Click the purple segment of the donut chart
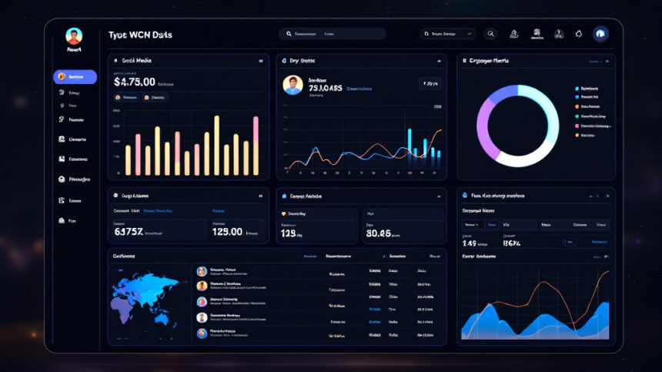662x372 pixels. [x=485, y=127]
